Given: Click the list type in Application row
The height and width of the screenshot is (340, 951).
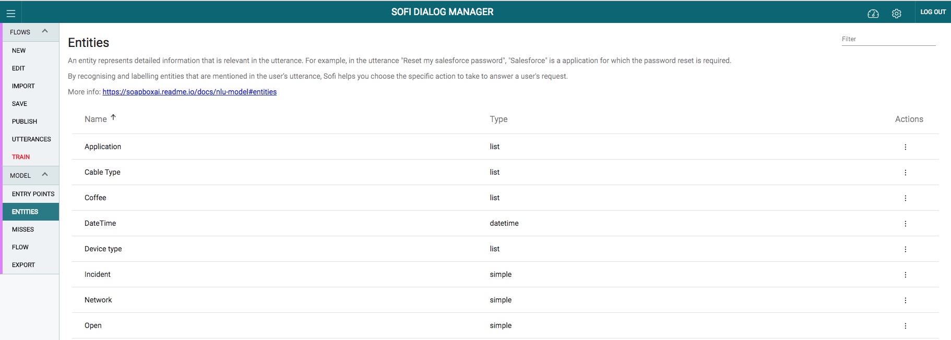Looking at the screenshot, I should [x=494, y=147].
